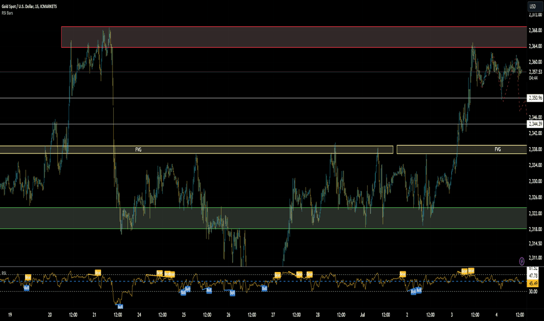This screenshot has width=544, height=321.
Task: Click the 2,311.00 price scale value
Action: pyautogui.click(x=535, y=258)
